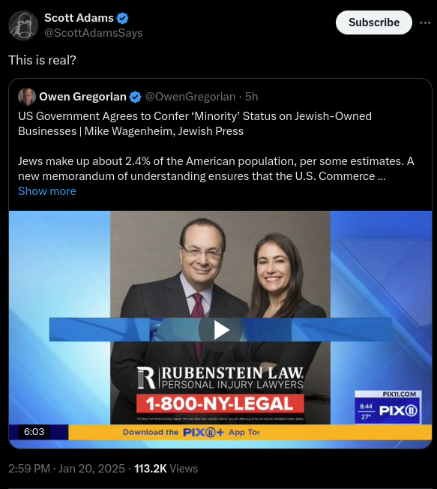
Task: Open quoted tweet headline text
Action: [195, 124]
